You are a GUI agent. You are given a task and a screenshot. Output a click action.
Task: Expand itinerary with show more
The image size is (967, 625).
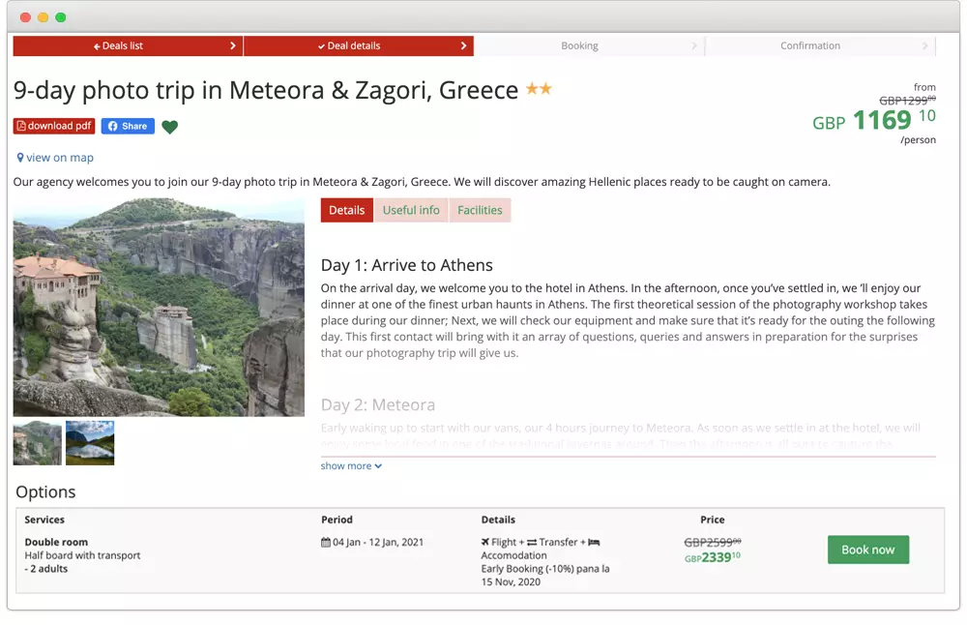tap(351, 466)
